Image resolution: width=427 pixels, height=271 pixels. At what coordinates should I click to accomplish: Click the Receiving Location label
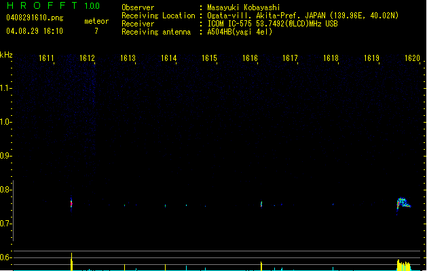point(158,16)
